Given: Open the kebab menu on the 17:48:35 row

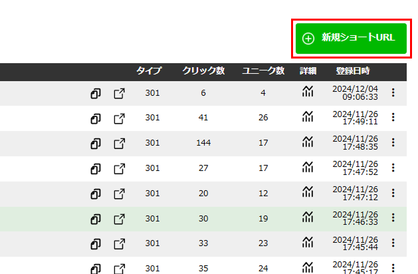Looking at the screenshot, I should point(393,143).
